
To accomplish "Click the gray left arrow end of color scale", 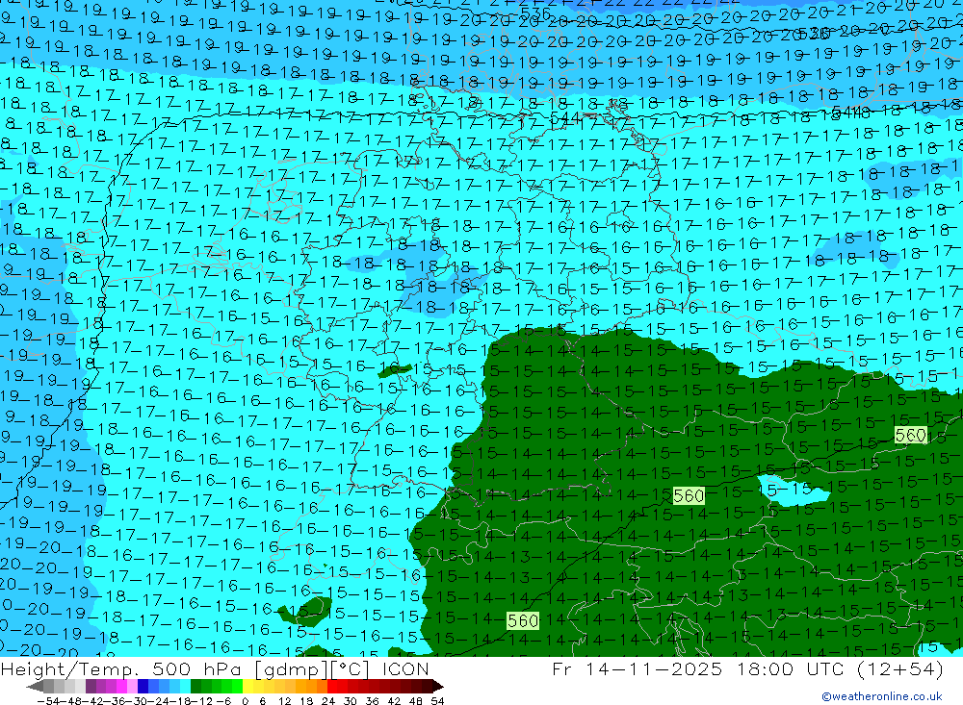I will click(35, 686).
